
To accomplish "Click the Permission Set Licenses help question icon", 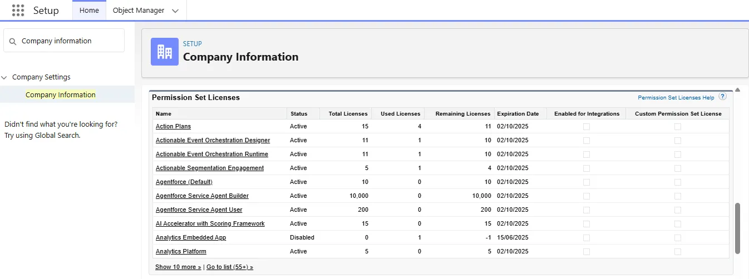I will 722,97.
